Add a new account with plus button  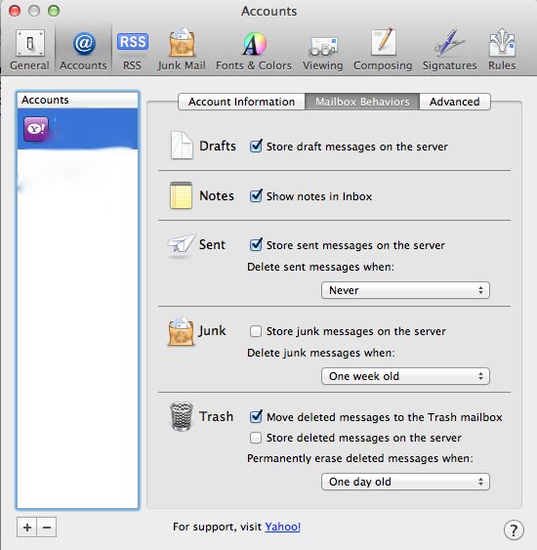click(27, 528)
